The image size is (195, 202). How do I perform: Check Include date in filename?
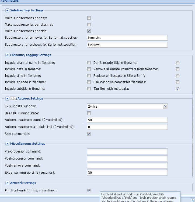click(x=89, y=69)
